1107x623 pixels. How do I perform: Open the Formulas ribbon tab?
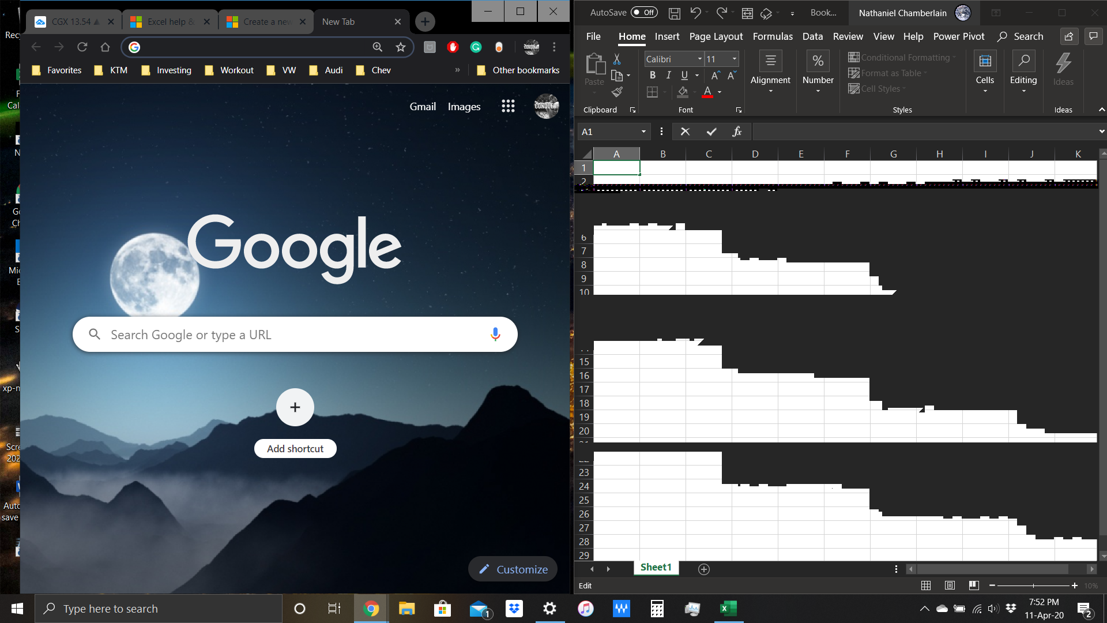773,36
